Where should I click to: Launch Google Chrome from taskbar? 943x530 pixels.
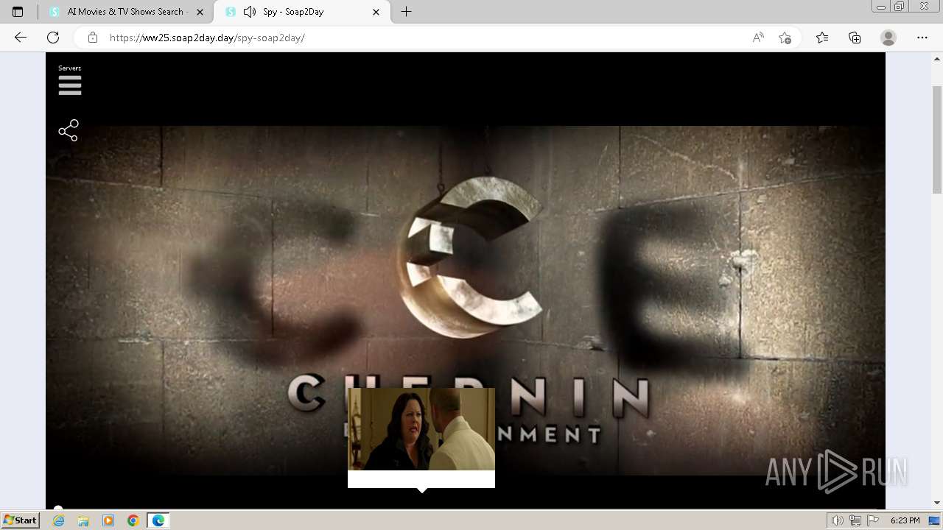pyautogui.click(x=133, y=520)
